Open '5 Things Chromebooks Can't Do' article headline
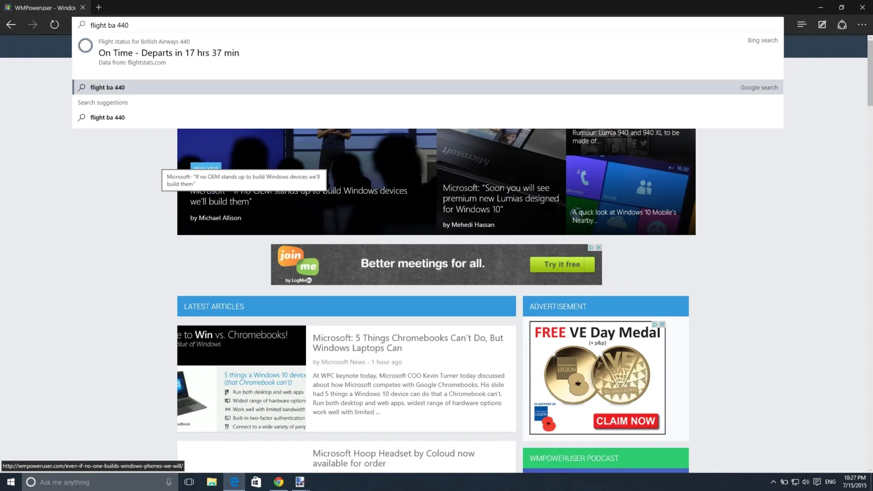The width and height of the screenshot is (873, 491). 408,343
